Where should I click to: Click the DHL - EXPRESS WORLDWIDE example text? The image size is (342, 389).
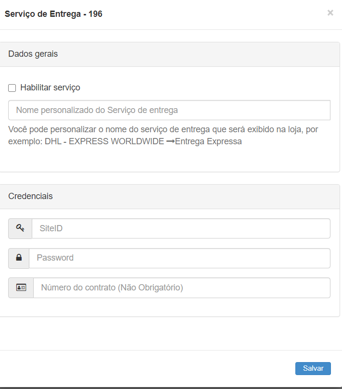(104, 142)
